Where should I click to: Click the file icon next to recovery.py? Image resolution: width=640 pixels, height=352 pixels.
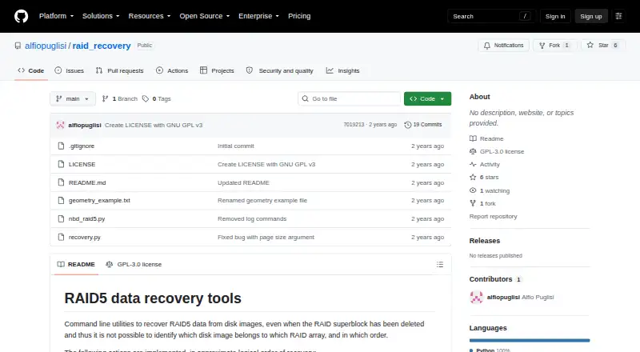62,237
